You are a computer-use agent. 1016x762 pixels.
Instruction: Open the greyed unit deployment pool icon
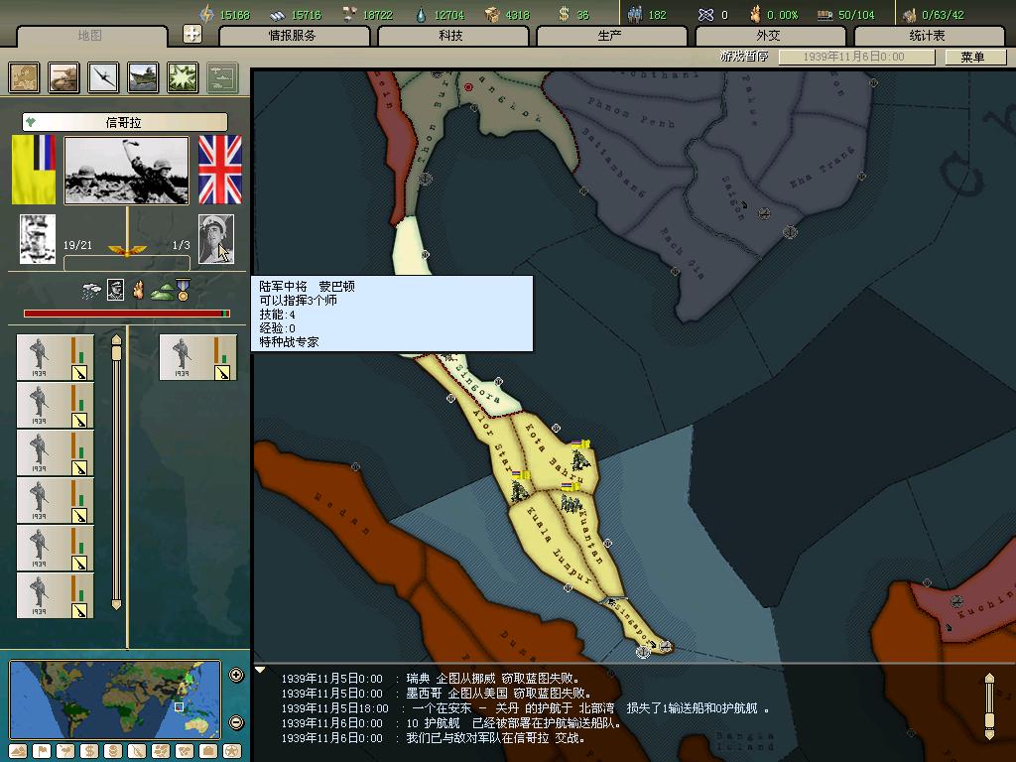tap(222, 77)
